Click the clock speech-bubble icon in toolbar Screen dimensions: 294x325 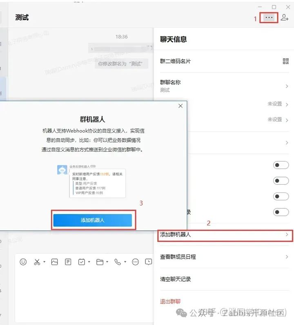[149, 262]
